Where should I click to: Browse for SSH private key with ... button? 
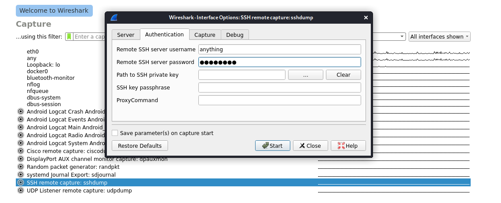pyautogui.click(x=305, y=75)
